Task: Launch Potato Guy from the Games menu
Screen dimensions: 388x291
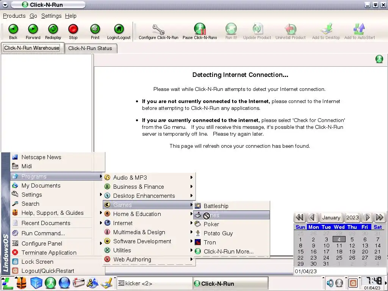Action: tap(232, 233)
